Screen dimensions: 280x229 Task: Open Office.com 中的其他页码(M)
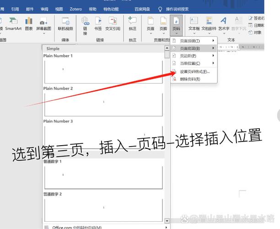coord(106,227)
